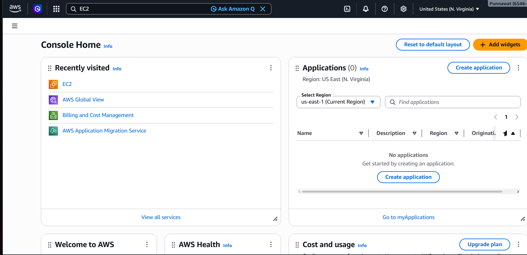This screenshot has width=527, height=255.
Task: Go to the next applications page
Action: [517, 117]
